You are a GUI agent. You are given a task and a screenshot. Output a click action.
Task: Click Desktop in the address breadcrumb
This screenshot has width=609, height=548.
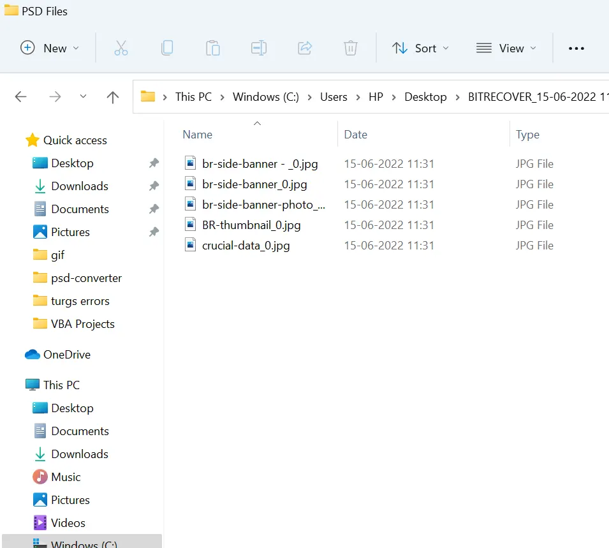coord(425,97)
